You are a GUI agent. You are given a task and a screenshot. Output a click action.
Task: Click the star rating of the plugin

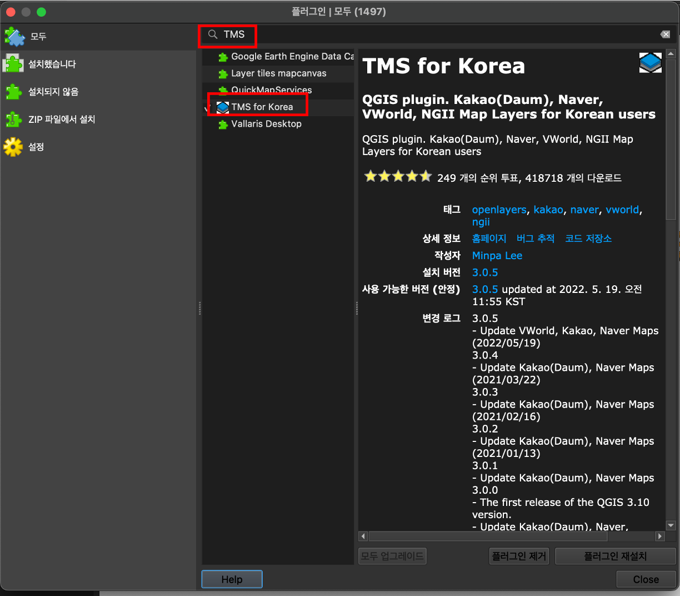click(x=397, y=177)
